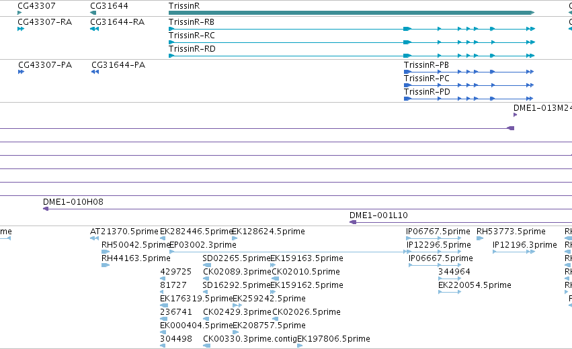The image size is (572, 349).
Task: Select the TrissinR-RC transcript label
Action: tap(192, 36)
